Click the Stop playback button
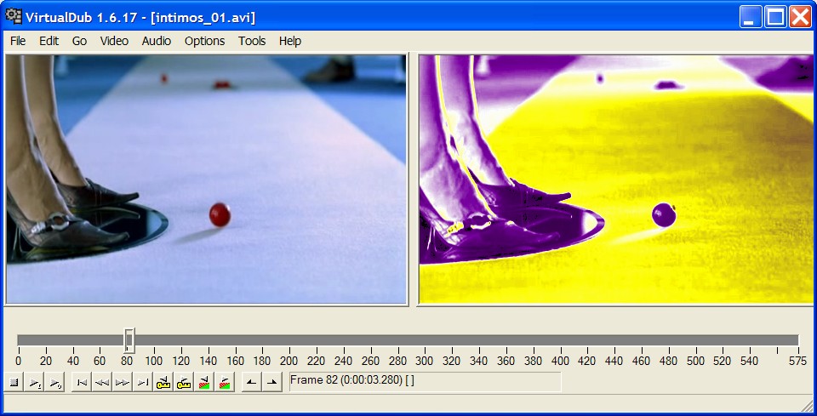The width and height of the screenshot is (817, 416). point(14,383)
